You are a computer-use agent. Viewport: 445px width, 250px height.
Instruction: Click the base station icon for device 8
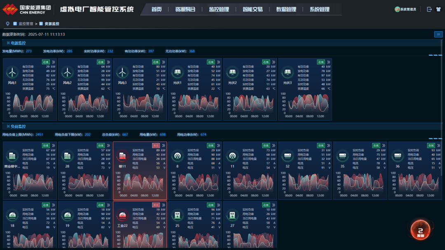[x=178, y=156]
